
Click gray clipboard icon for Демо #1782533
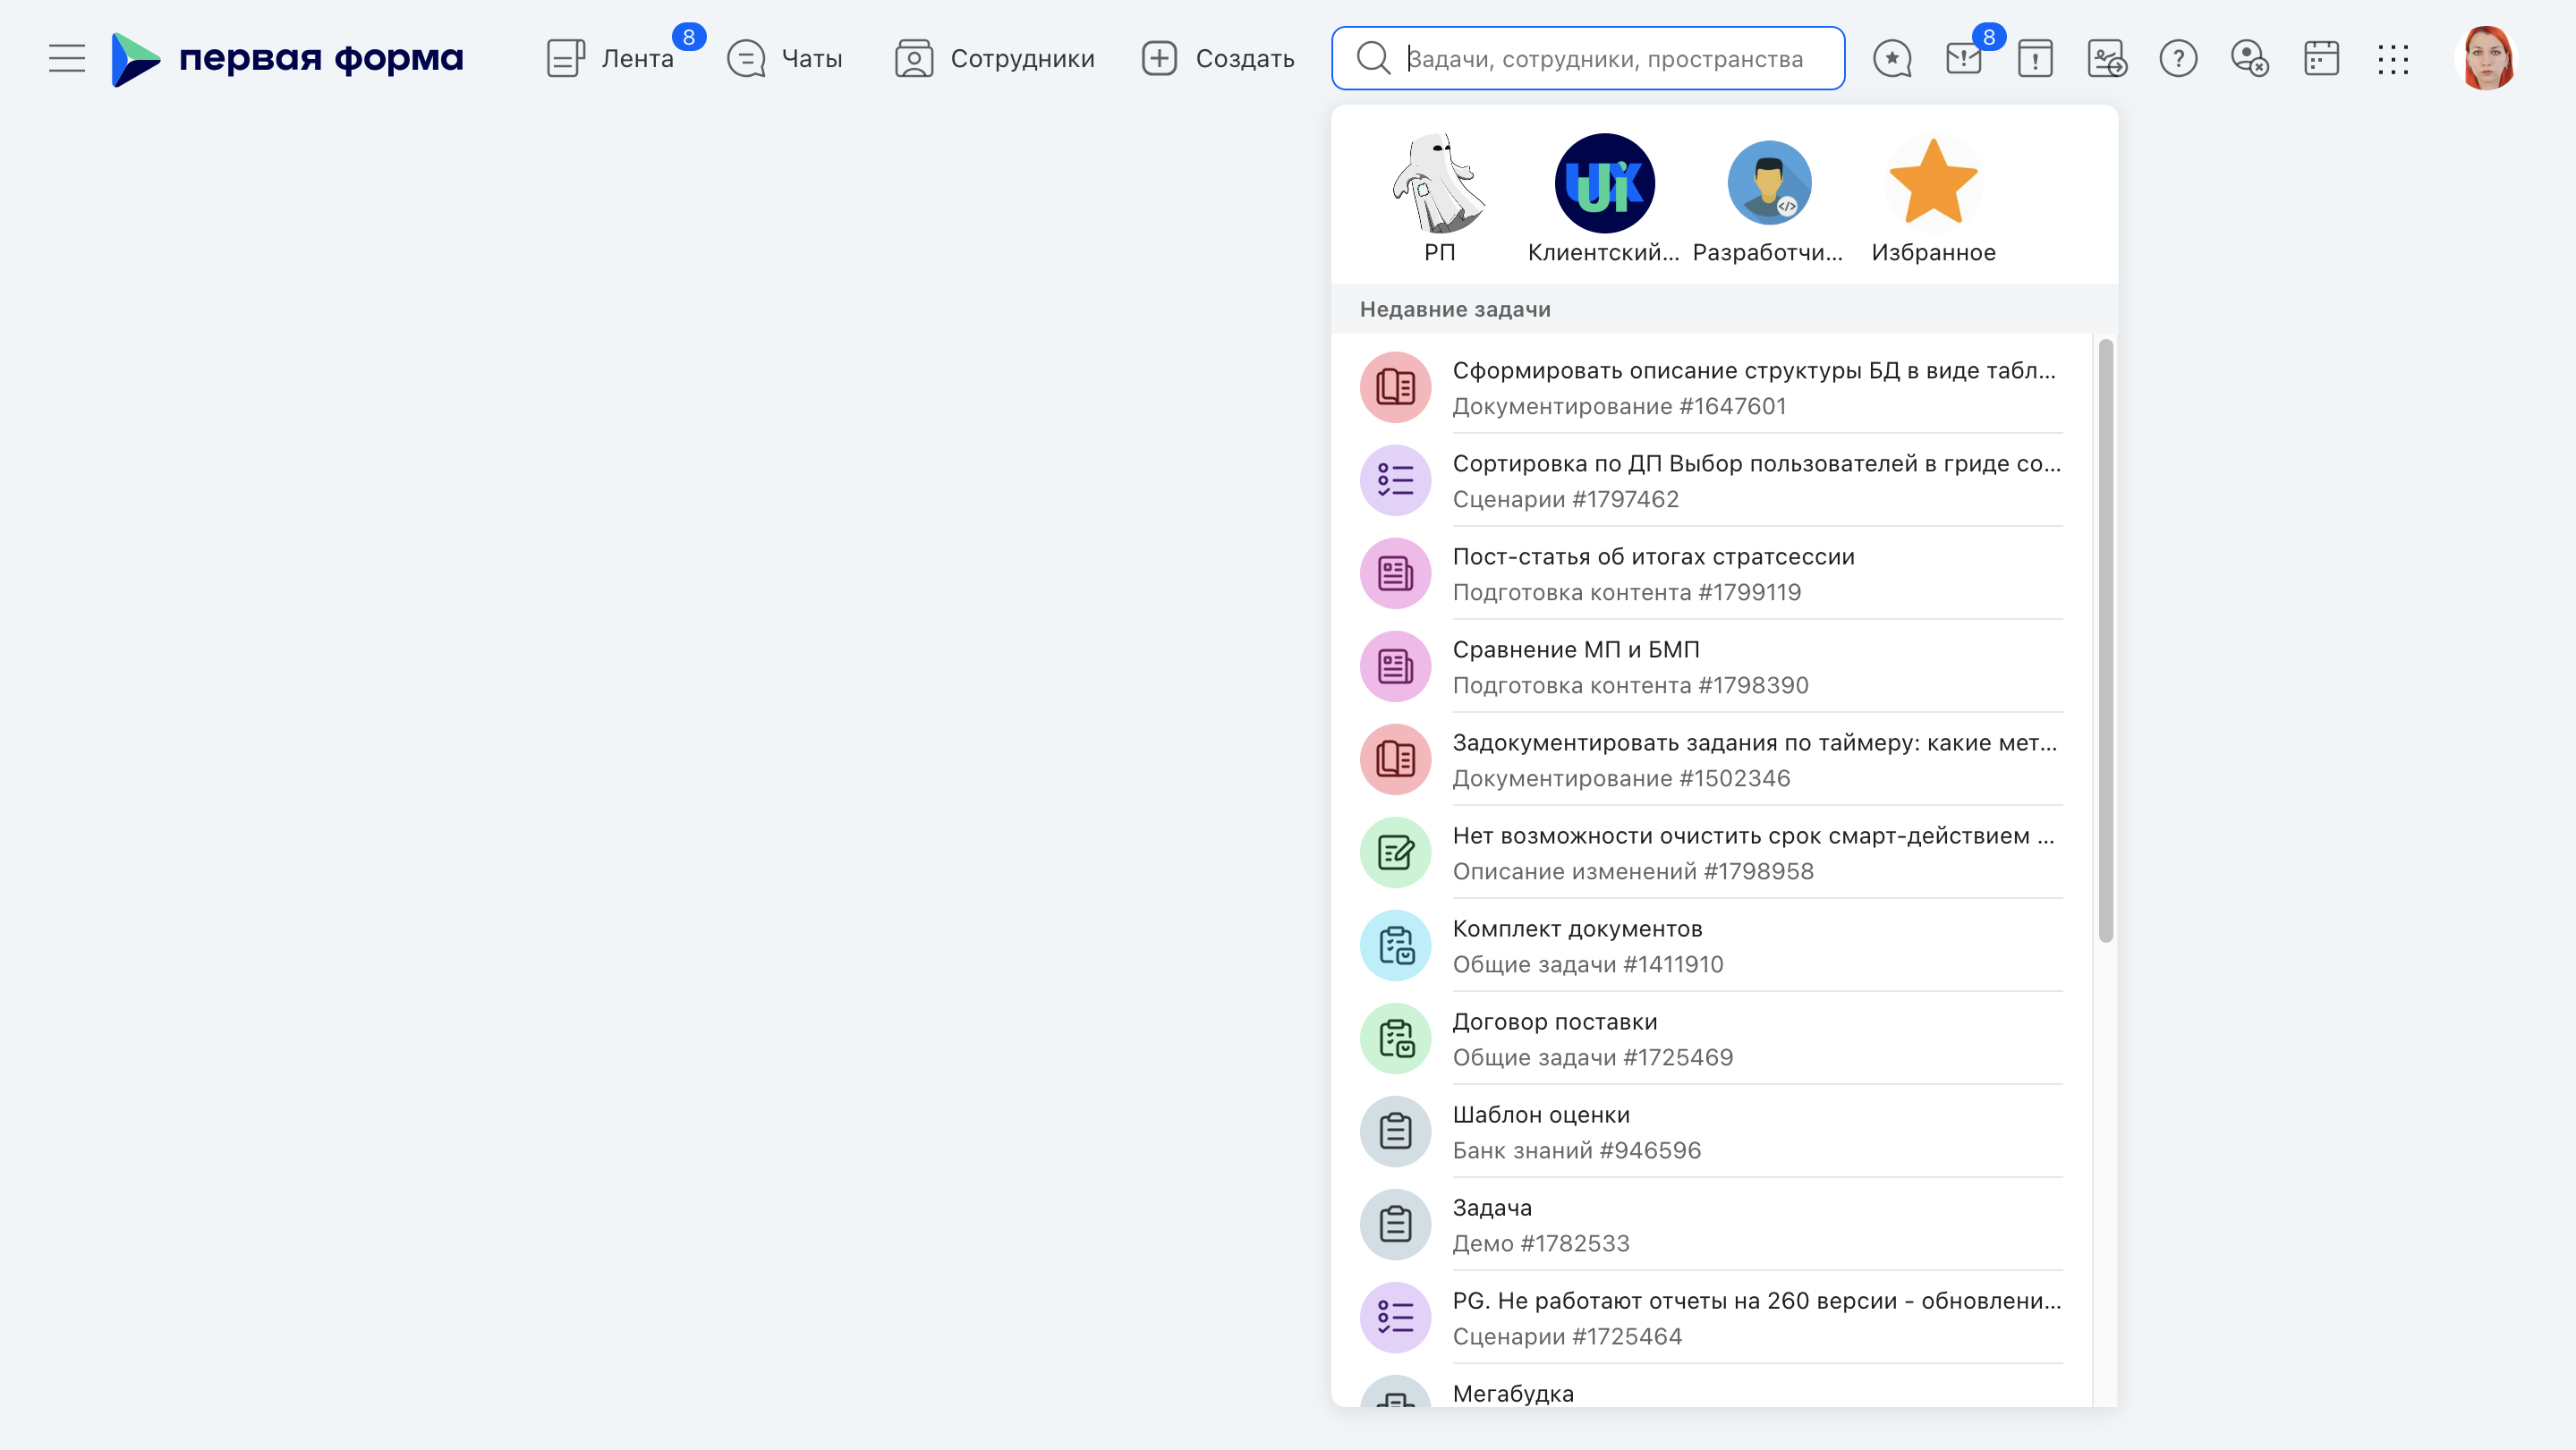[1395, 1224]
